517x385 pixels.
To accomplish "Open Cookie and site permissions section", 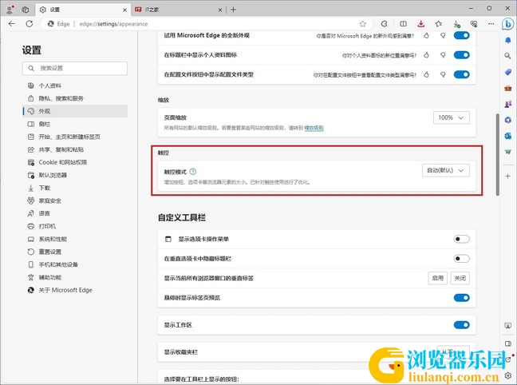I will pos(75,162).
